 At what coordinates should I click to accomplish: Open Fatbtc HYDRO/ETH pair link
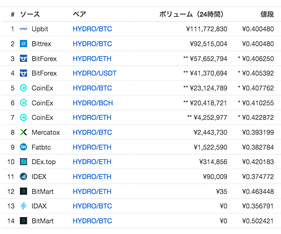pos(92,147)
